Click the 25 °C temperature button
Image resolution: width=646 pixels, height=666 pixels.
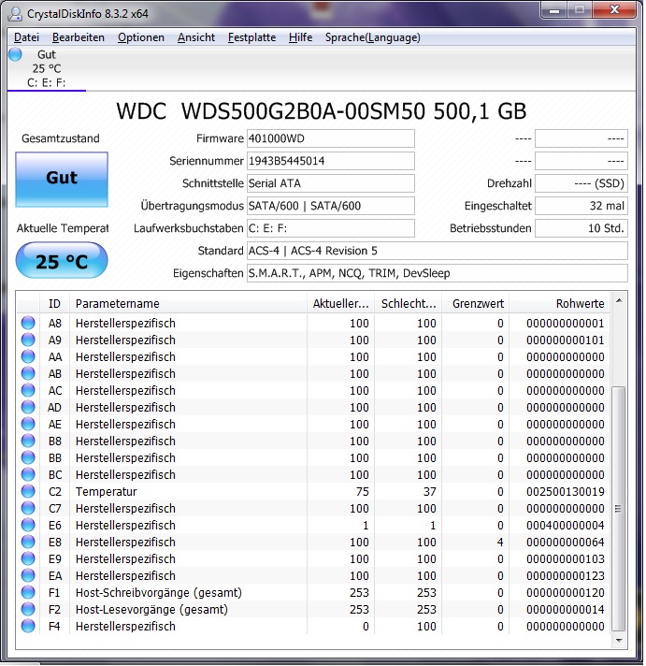click(x=62, y=260)
